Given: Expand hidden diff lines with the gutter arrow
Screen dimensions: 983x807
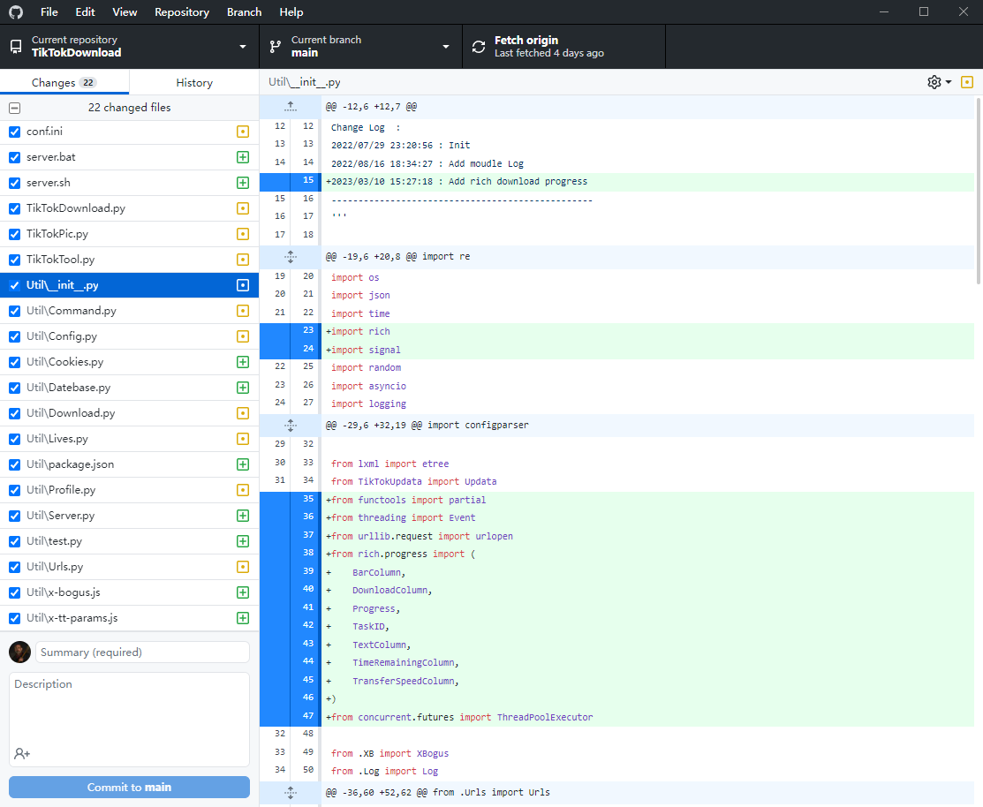Looking at the screenshot, I should (290, 106).
